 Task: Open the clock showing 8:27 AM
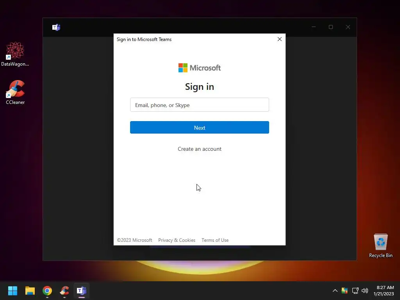click(384, 291)
